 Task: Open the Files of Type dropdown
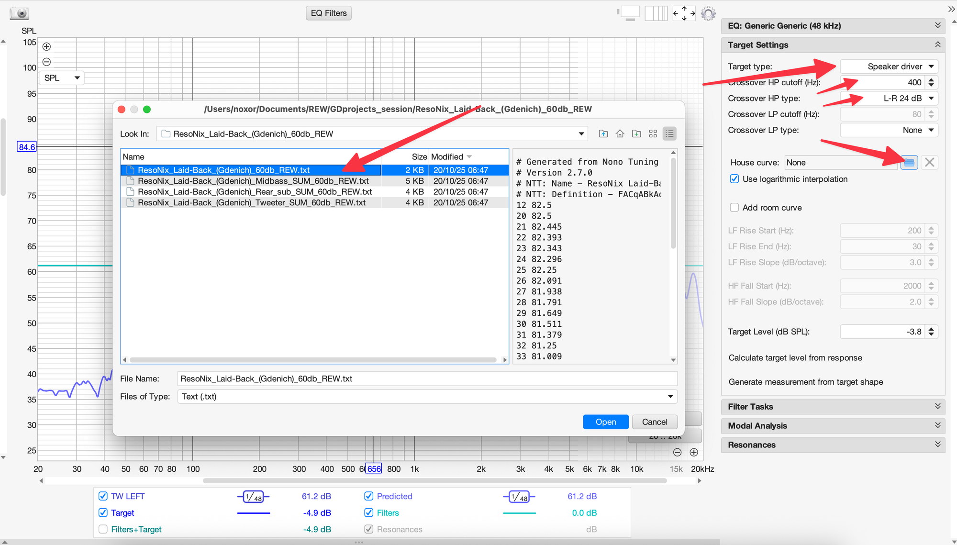[x=427, y=397]
